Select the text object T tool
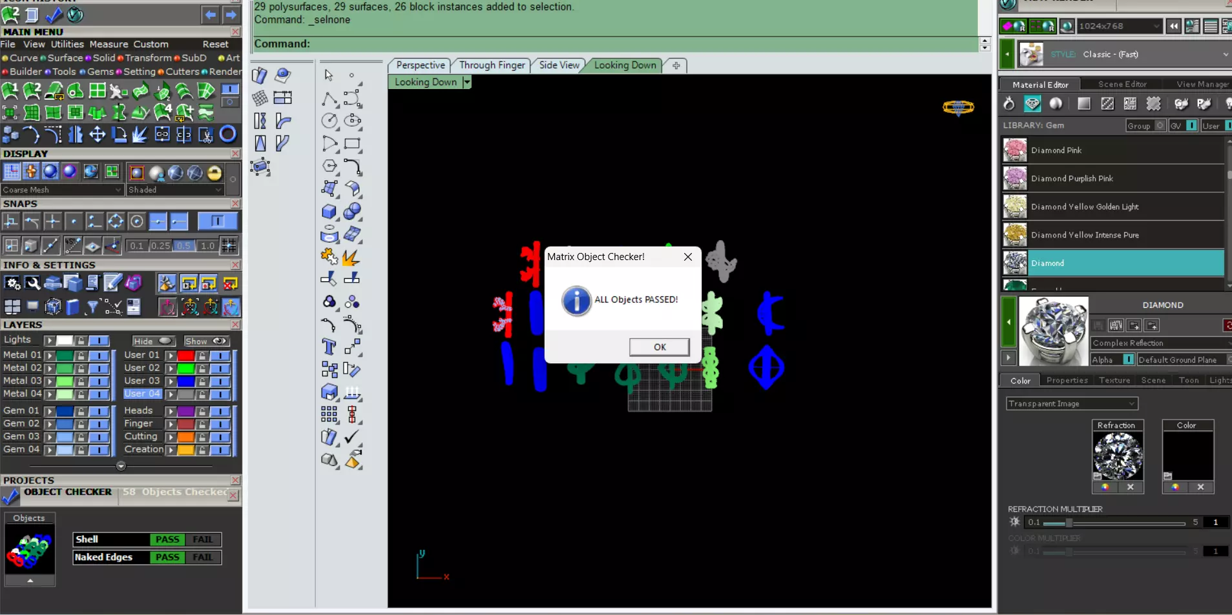 click(329, 347)
